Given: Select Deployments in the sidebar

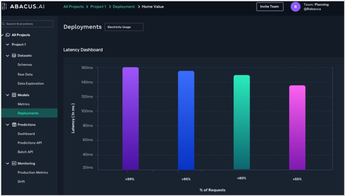Looking at the screenshot, I should pos(28,113).
